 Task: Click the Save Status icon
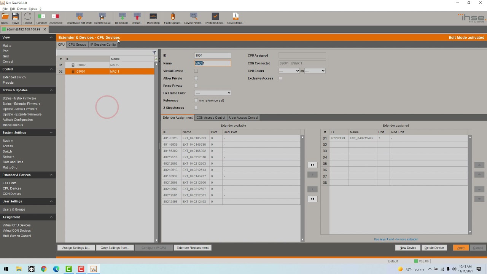[x=236, y=16]
